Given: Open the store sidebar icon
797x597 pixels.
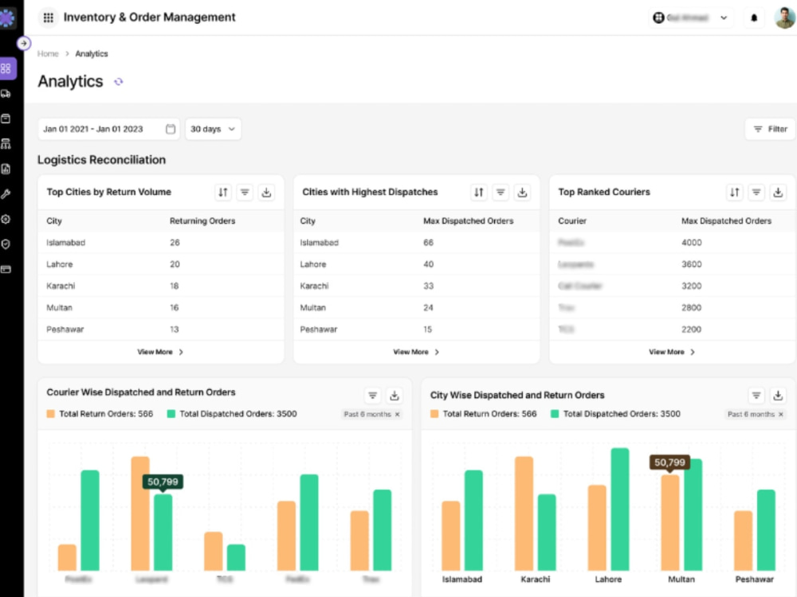Looking at the screenshot, I should [6, 143].
